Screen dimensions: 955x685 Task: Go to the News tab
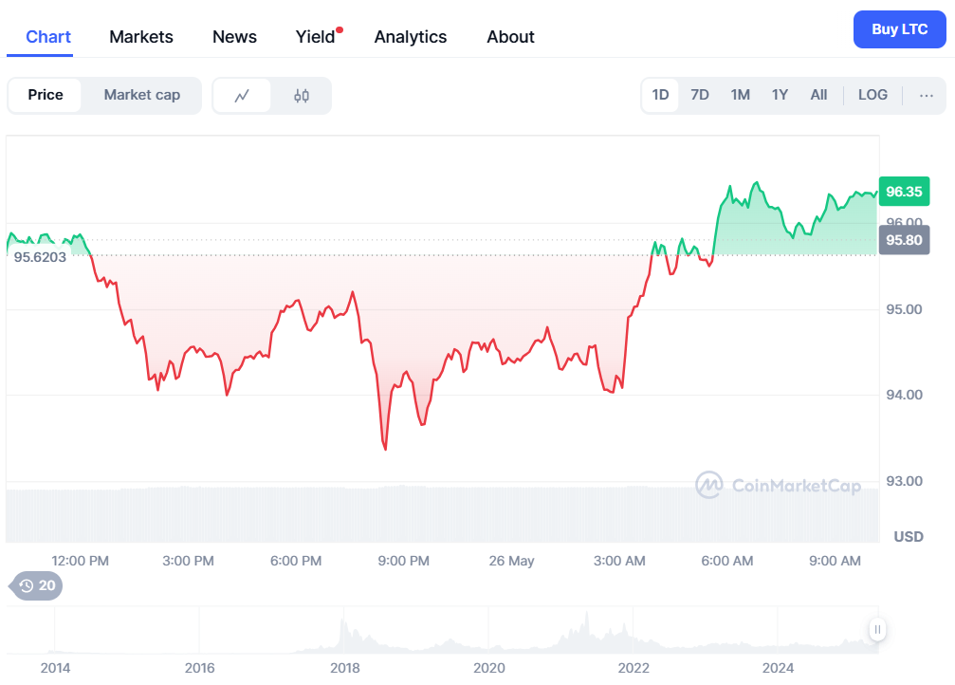[234, 37]
